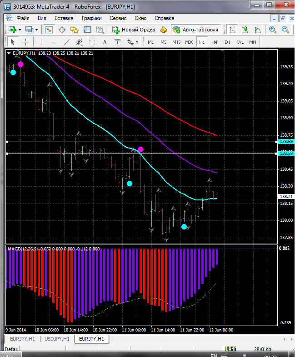Switch to bar chart display

tap(232, 30)
